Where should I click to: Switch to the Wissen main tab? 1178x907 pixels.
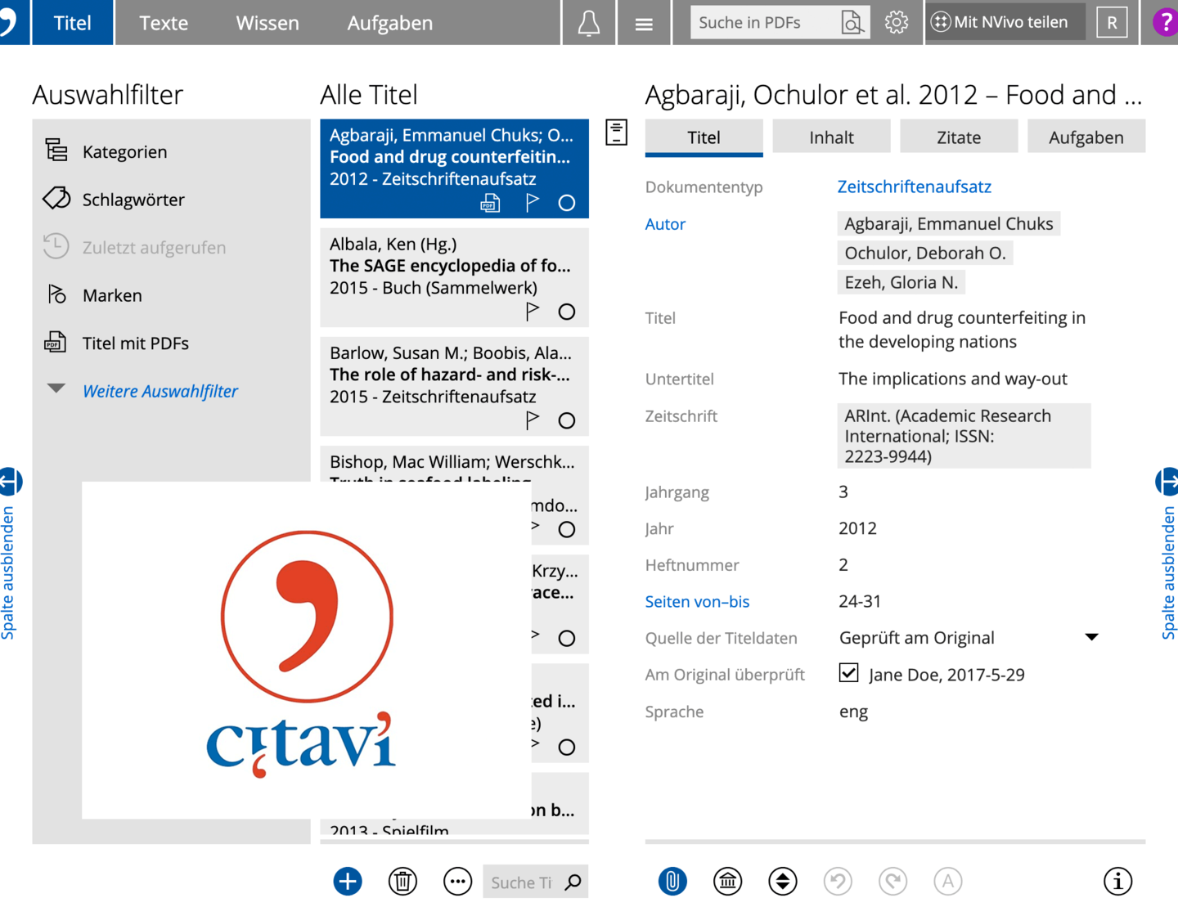[x=268, y=23]
